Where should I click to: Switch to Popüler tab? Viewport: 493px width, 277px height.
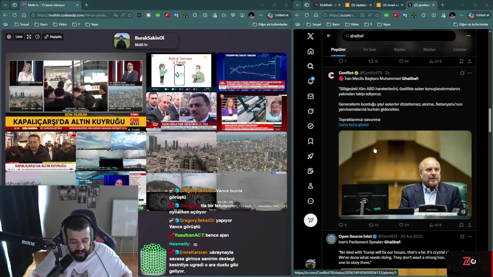tap(338, 50)
